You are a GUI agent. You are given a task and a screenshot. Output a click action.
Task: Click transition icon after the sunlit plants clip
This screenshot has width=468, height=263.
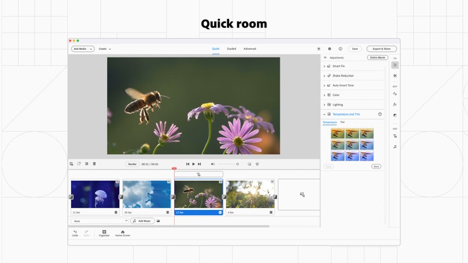[x=275, y=197]
